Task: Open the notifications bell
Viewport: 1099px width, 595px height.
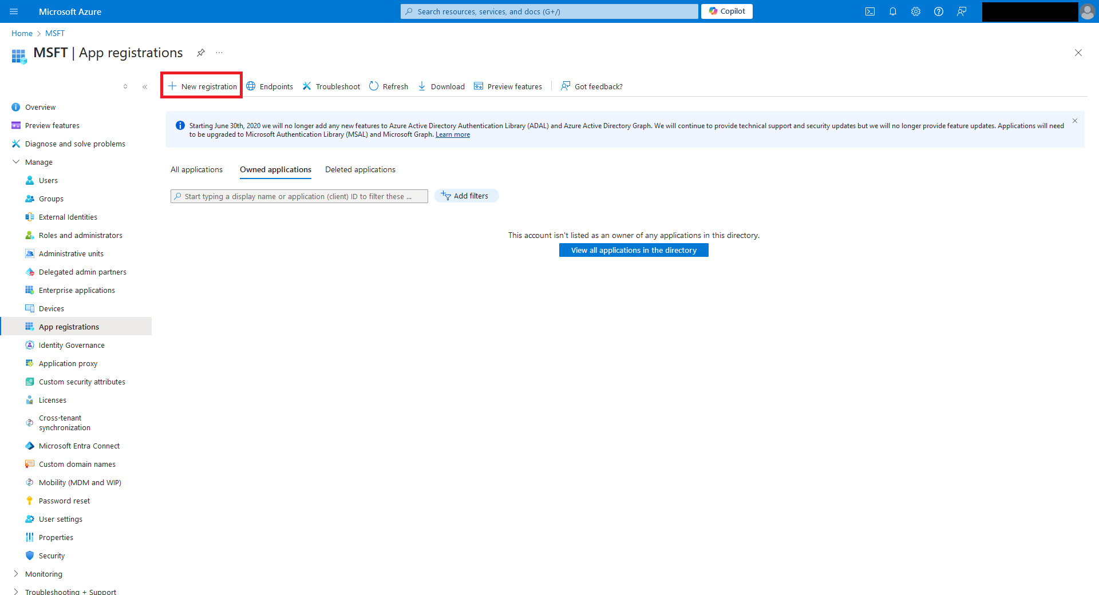Action: point(892,11)
